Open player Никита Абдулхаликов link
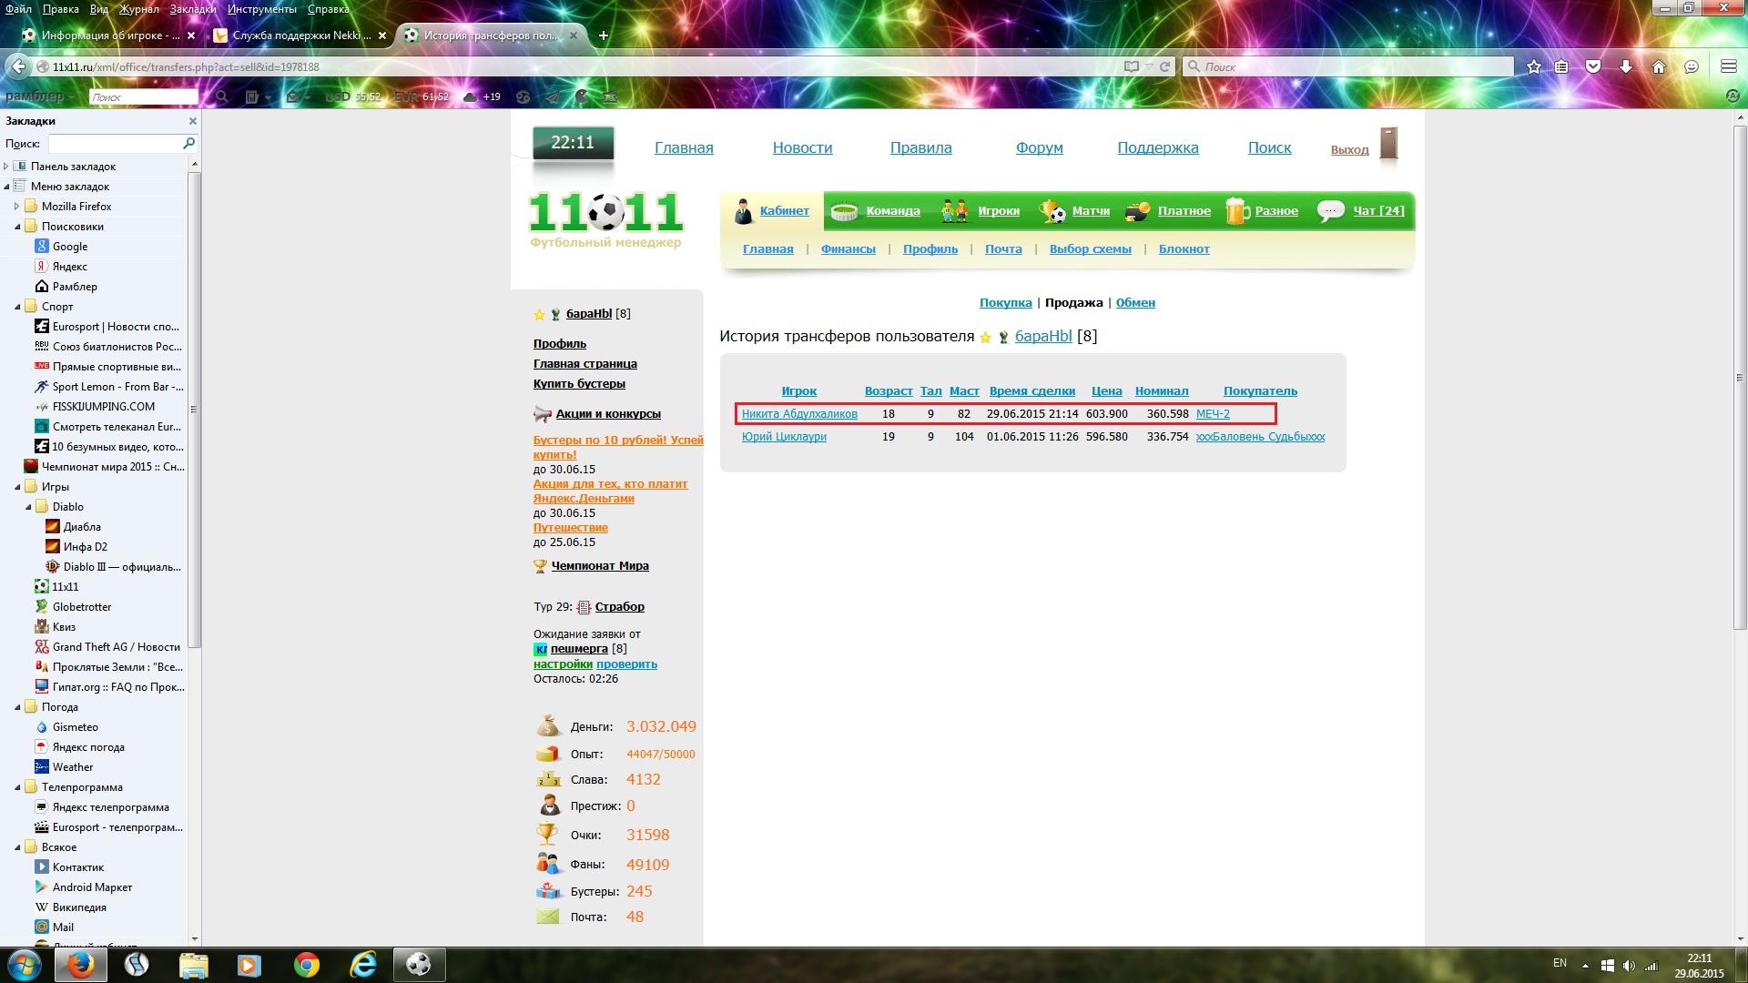 798,414
